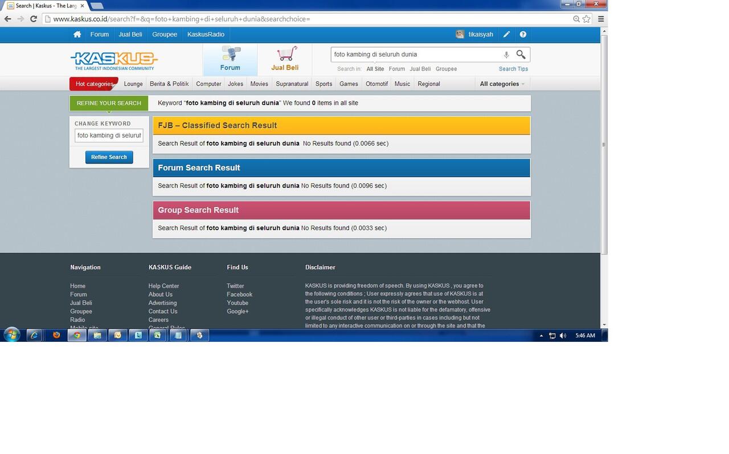Open the Sports category
Image resolution: width=729 pixels, height=454 pixels.
coord(323,84)
